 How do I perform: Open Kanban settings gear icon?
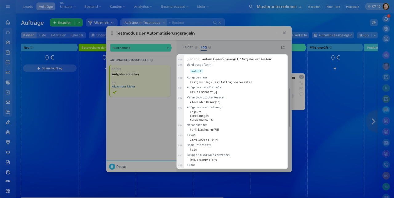pos(374,22)
